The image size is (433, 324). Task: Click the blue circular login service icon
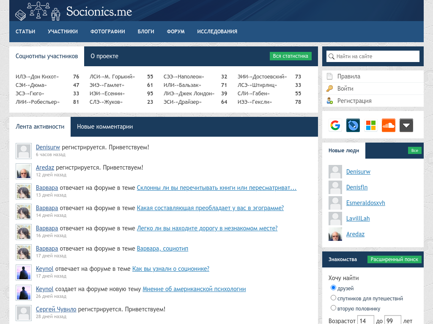(x=353, y=125)
